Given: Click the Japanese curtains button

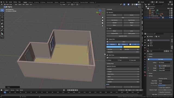Looking at the screenshot, I should 123,36.
